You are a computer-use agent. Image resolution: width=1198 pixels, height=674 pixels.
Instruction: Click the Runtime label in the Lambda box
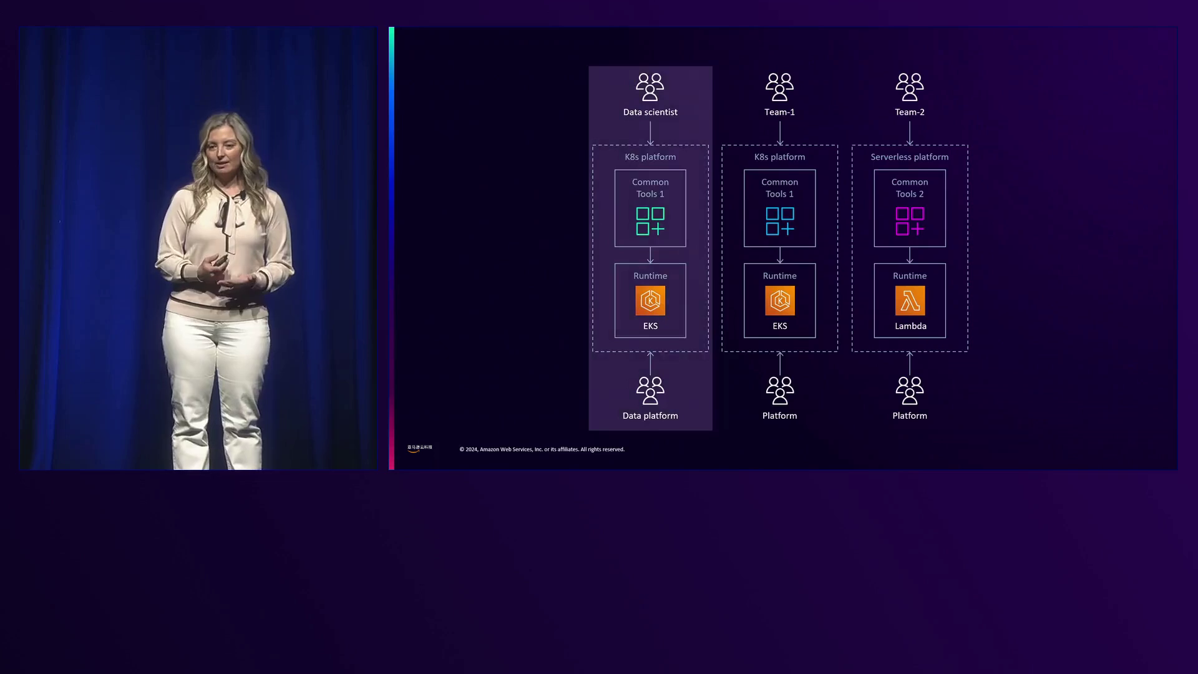[909, 276]
